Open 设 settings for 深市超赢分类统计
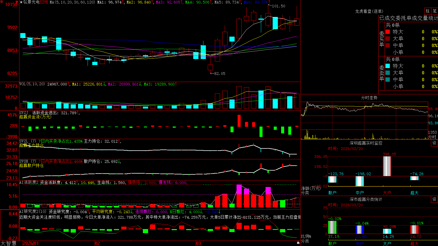 tap(434, 199)
